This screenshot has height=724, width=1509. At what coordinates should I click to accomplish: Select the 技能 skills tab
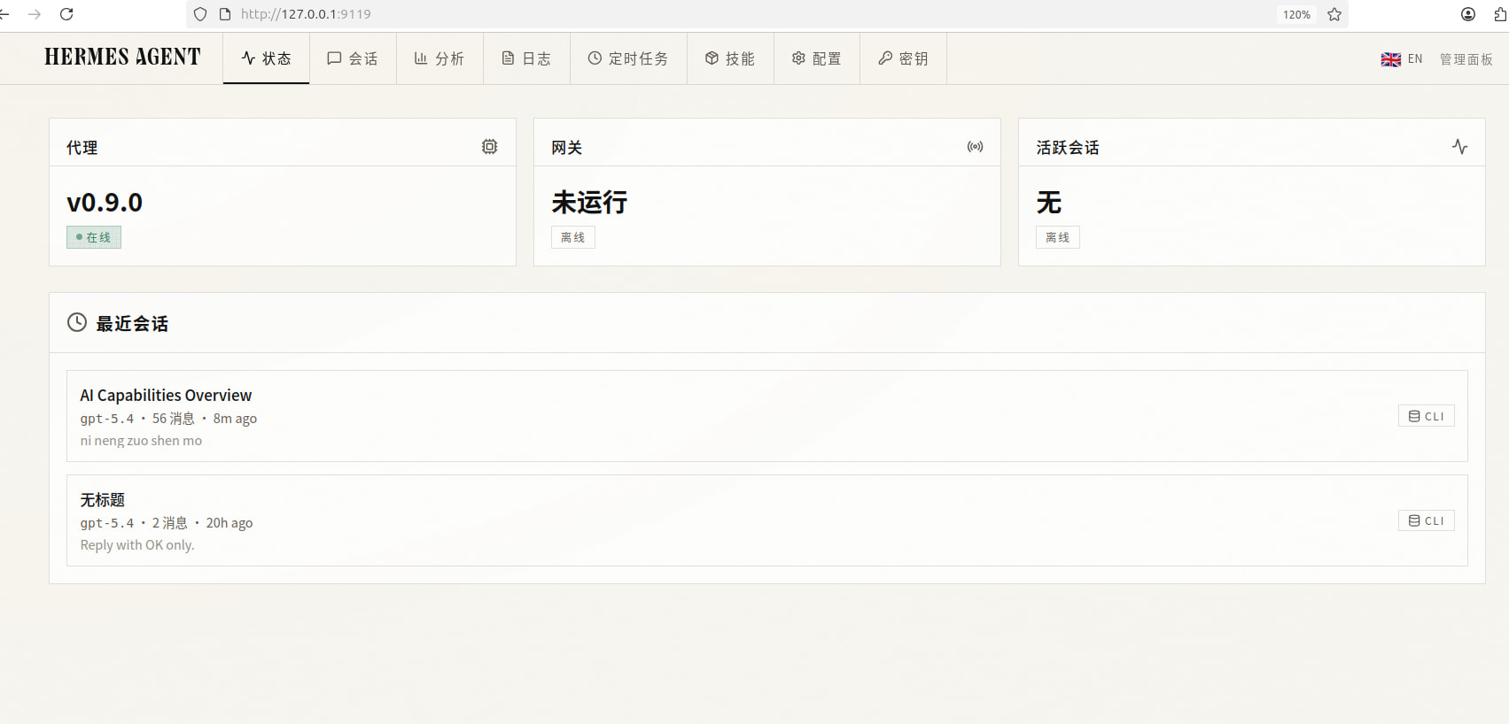pos(730,58)
